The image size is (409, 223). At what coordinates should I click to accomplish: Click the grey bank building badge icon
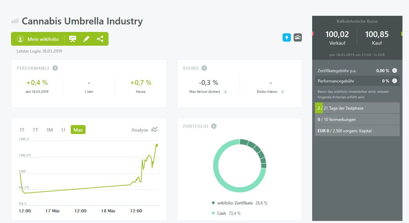pyautogui.click(x=298, y=37)
